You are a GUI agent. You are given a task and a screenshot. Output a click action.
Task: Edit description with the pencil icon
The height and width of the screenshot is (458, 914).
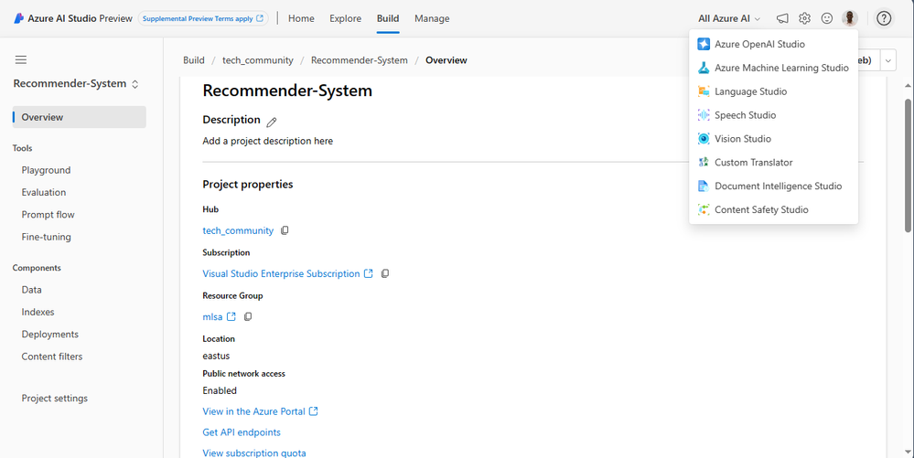pos(271,122)
